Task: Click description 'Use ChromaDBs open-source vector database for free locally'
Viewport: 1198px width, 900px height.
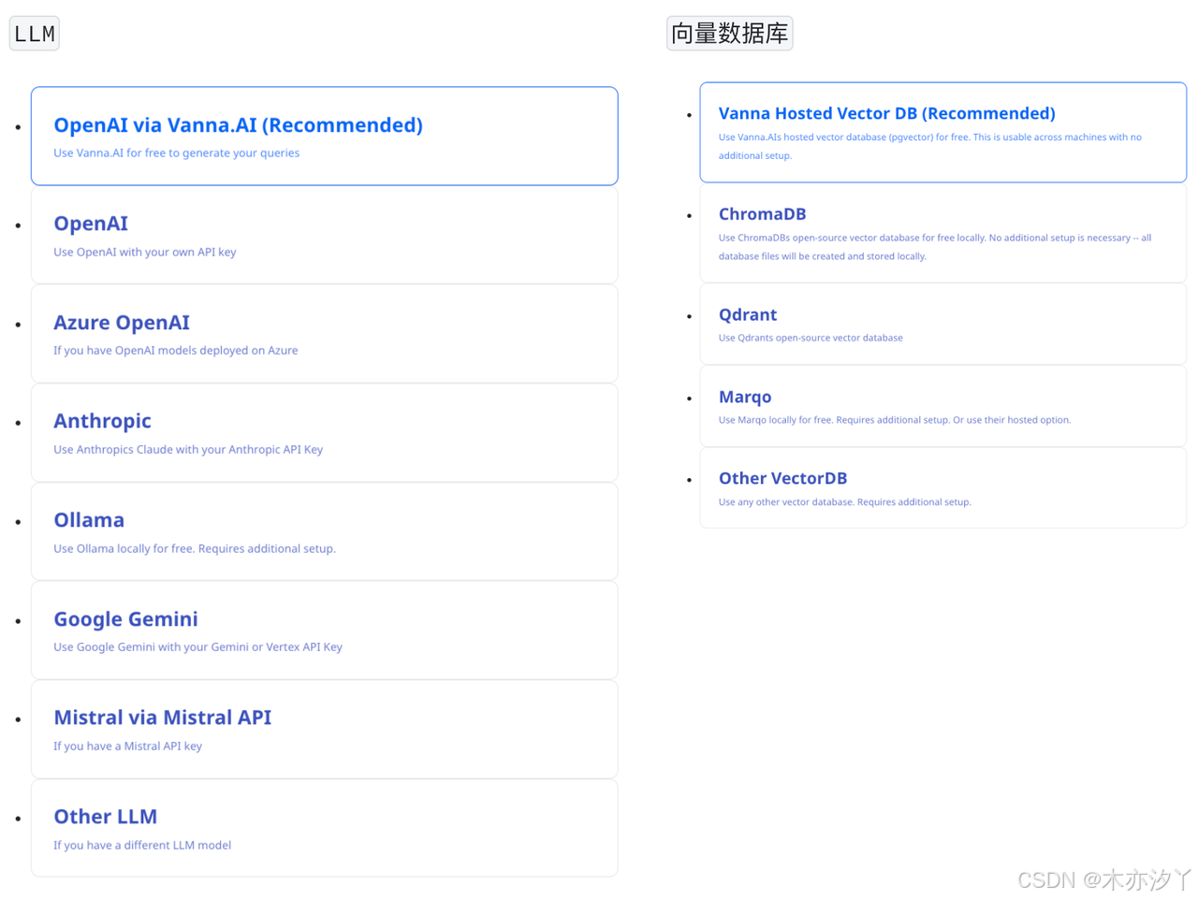Action: click(x=935, y=247)
